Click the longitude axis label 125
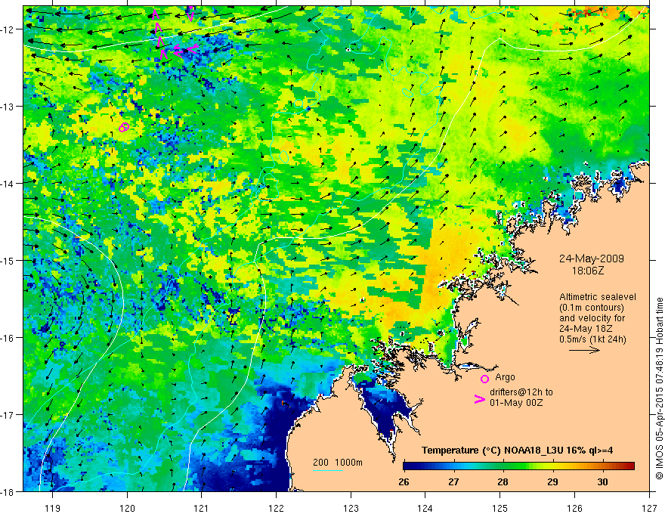Image resolution: width=665 pixels, height=514 pixels. click(500, 508)
